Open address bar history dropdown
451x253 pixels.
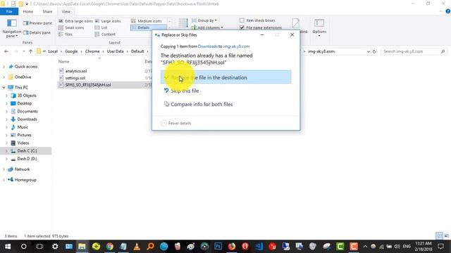tap(369, 51)
